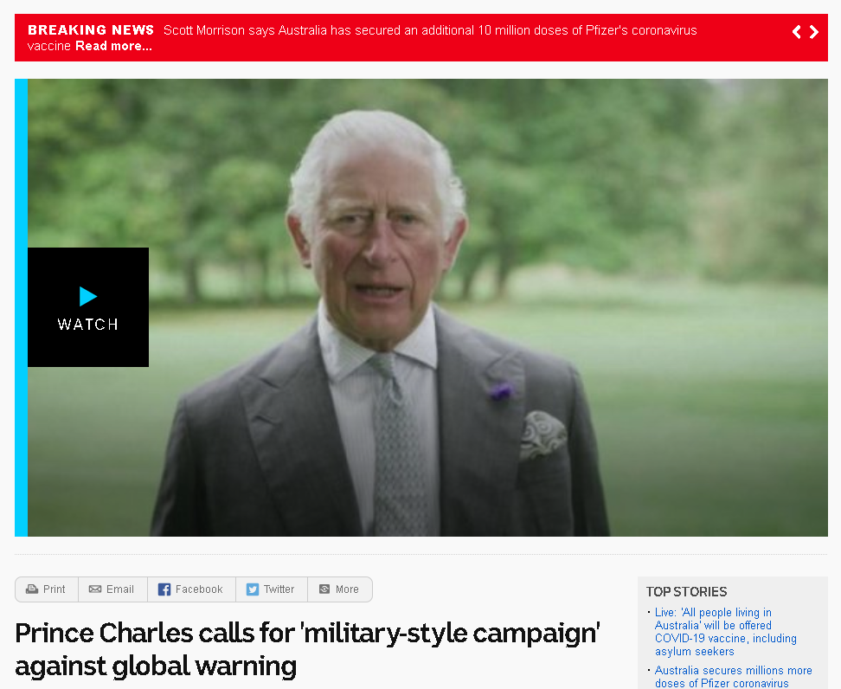Click the Prince Charles article headline

pos(307,649)
